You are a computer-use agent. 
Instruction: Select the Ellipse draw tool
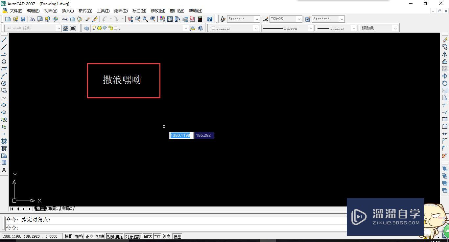(x=4, y=105)
